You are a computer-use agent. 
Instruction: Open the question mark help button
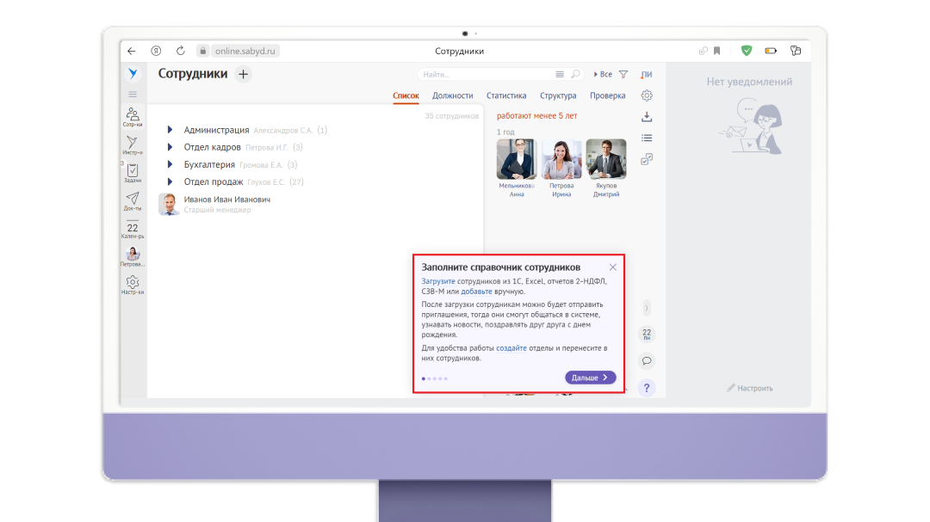coord(647,388)
